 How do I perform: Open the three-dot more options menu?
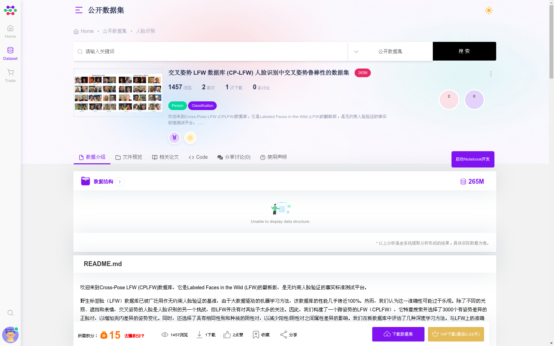[x=491, y=74]
